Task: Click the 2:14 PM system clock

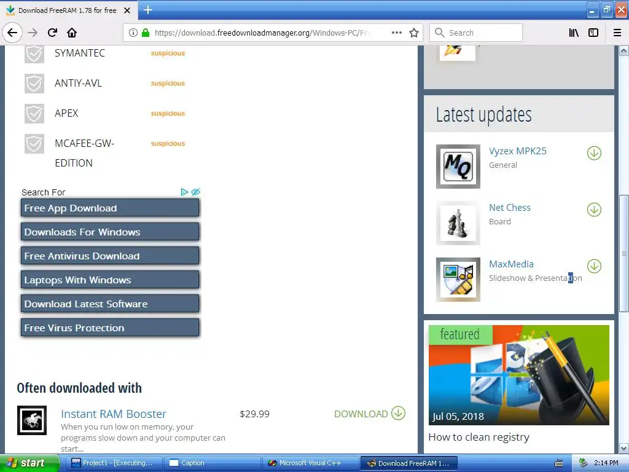Action: [x=606, y=463]
